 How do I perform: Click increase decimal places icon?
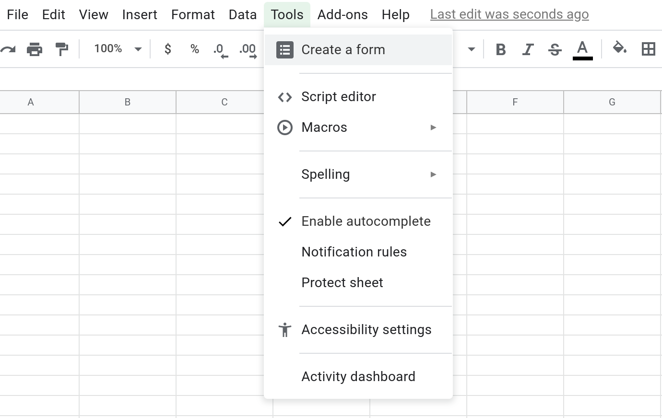click(x=248, y=49)
